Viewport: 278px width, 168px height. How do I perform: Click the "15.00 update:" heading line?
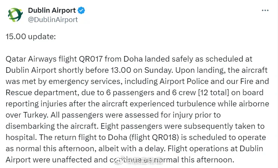(x=31, y=37)
